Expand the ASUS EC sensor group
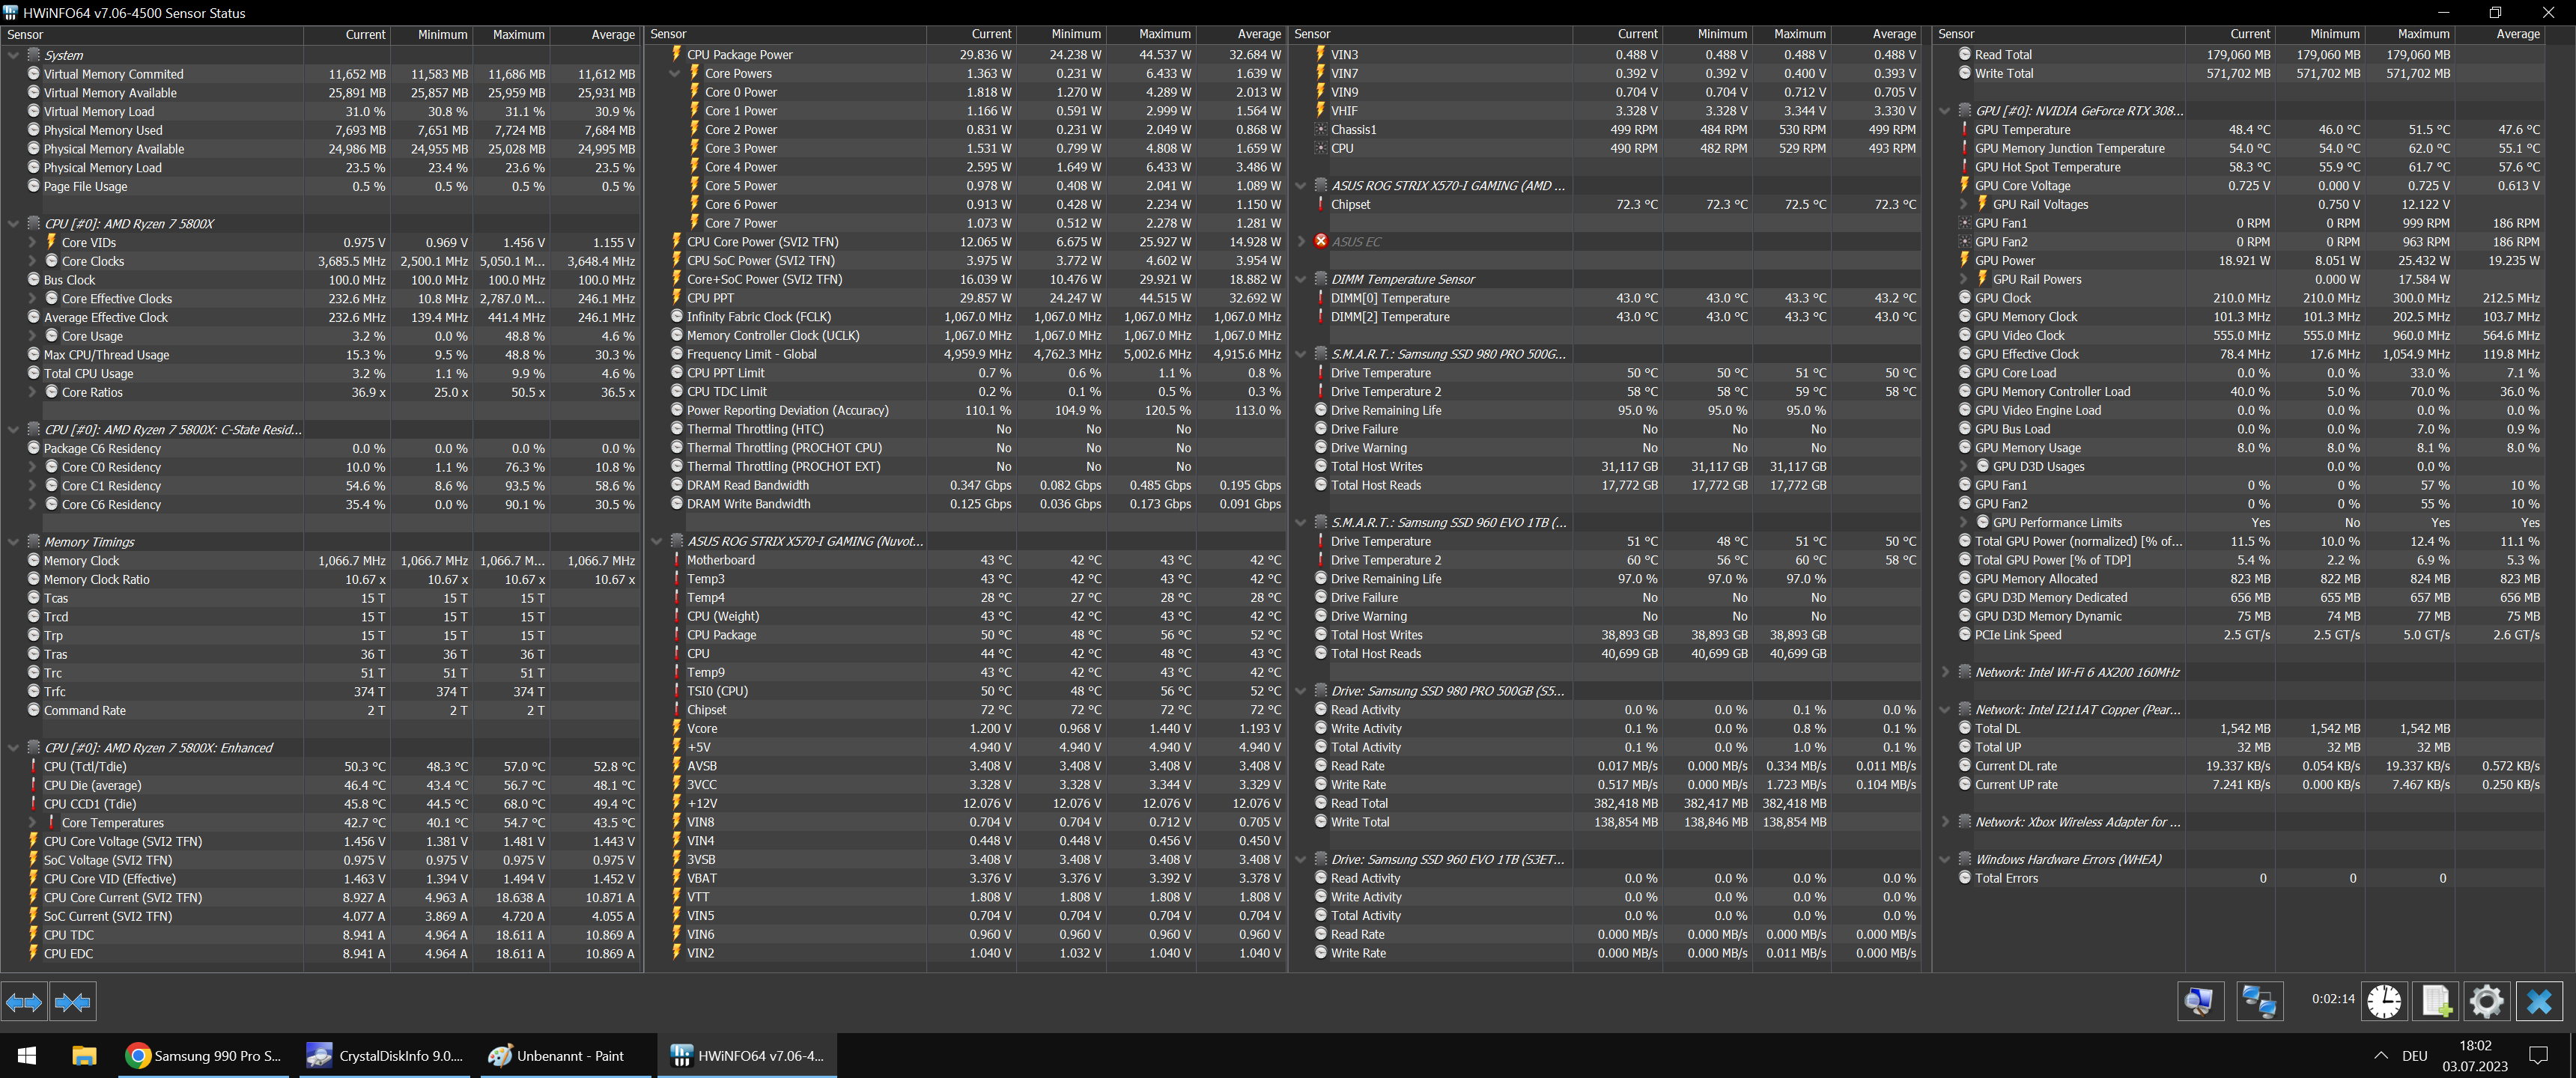This screenshot has height=1078, width=2576. coord(1301,241)
